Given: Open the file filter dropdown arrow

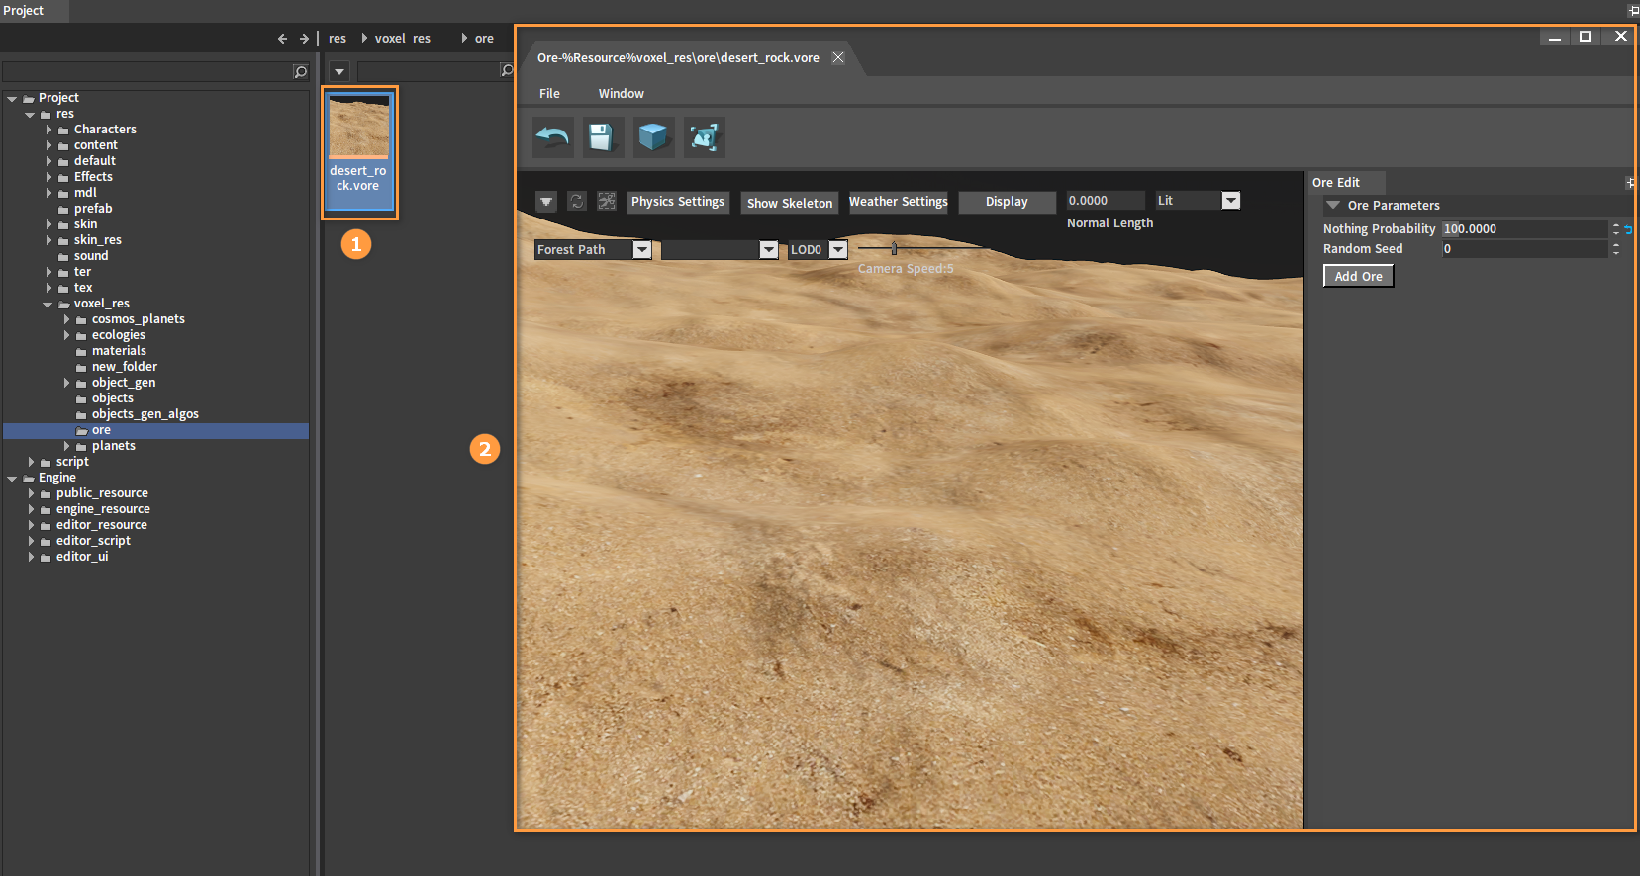Looking at the screenshot, I should click(339, 72).
